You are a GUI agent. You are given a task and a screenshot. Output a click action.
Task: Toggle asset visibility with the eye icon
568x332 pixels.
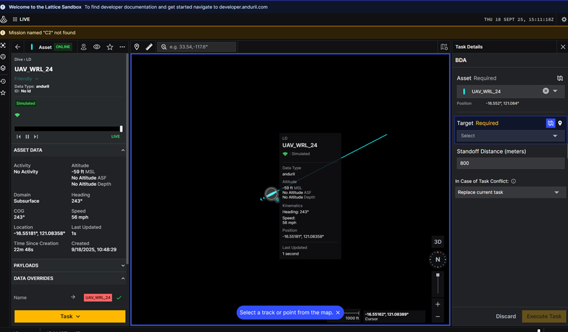click(x=97, y=47)
